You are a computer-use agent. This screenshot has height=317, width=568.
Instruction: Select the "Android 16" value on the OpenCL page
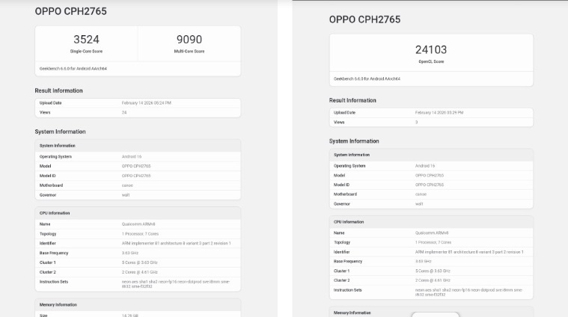point(425,166)
